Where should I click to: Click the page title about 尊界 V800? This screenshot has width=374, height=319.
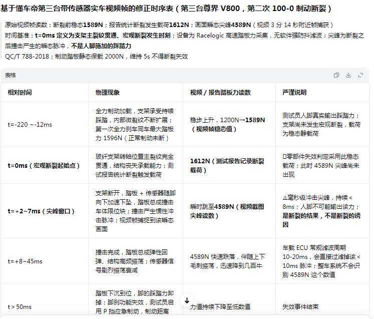coord(166,9)
